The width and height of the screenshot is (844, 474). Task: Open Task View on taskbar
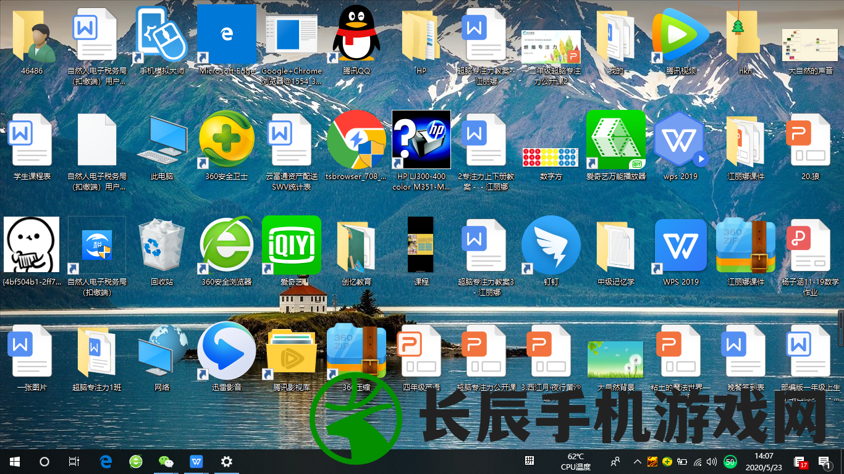click(74, 461)
